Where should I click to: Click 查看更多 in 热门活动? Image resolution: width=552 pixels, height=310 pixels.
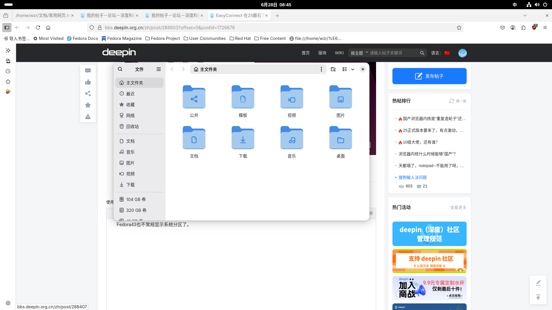(458, 208)
